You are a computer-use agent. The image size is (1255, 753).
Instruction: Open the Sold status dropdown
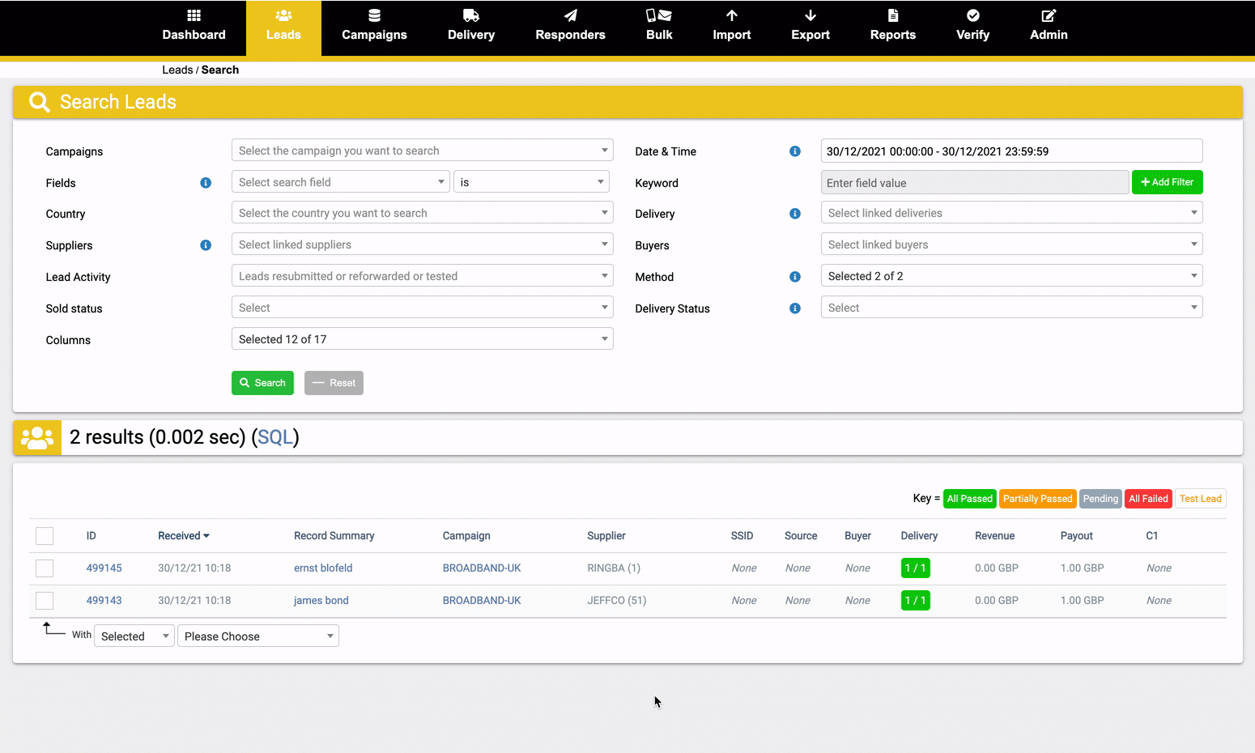(x=422, y=308)
